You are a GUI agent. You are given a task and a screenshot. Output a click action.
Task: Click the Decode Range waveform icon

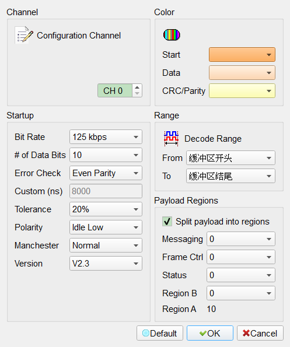[171, 139]
